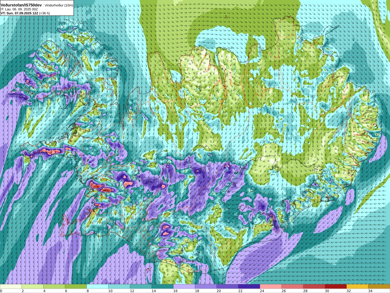390x293 pixels.
Task: Click the salmon 26–28 legend swatch
Action: coord(292,287)
